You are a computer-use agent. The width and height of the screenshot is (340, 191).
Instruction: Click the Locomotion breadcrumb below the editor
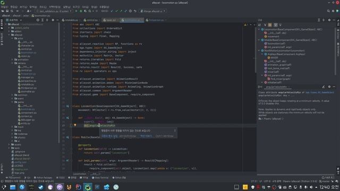pyautogui.click(x=79, y=174)
